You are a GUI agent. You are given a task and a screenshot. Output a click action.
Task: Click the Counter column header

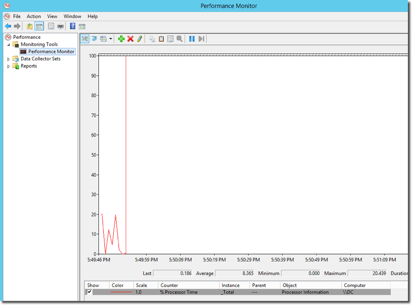169,285
